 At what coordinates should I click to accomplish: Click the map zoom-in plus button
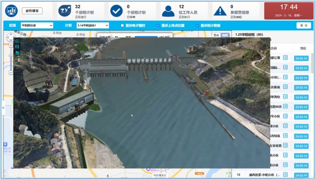11,45
